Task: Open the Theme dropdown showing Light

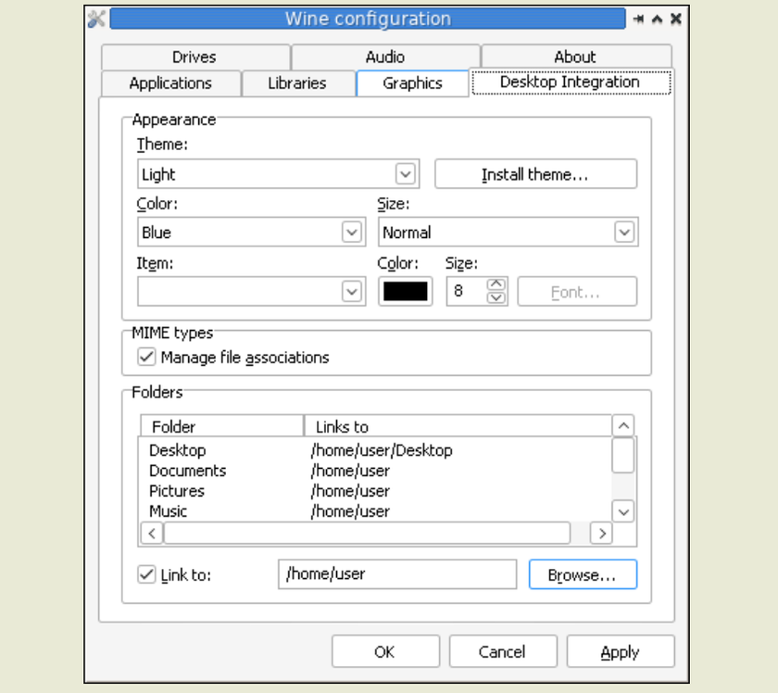Action: point(405,174)
